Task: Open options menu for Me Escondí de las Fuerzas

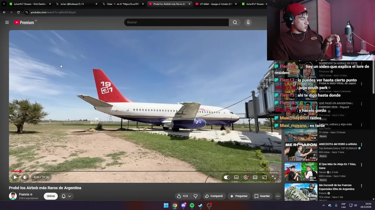Action: click(361, 186)
